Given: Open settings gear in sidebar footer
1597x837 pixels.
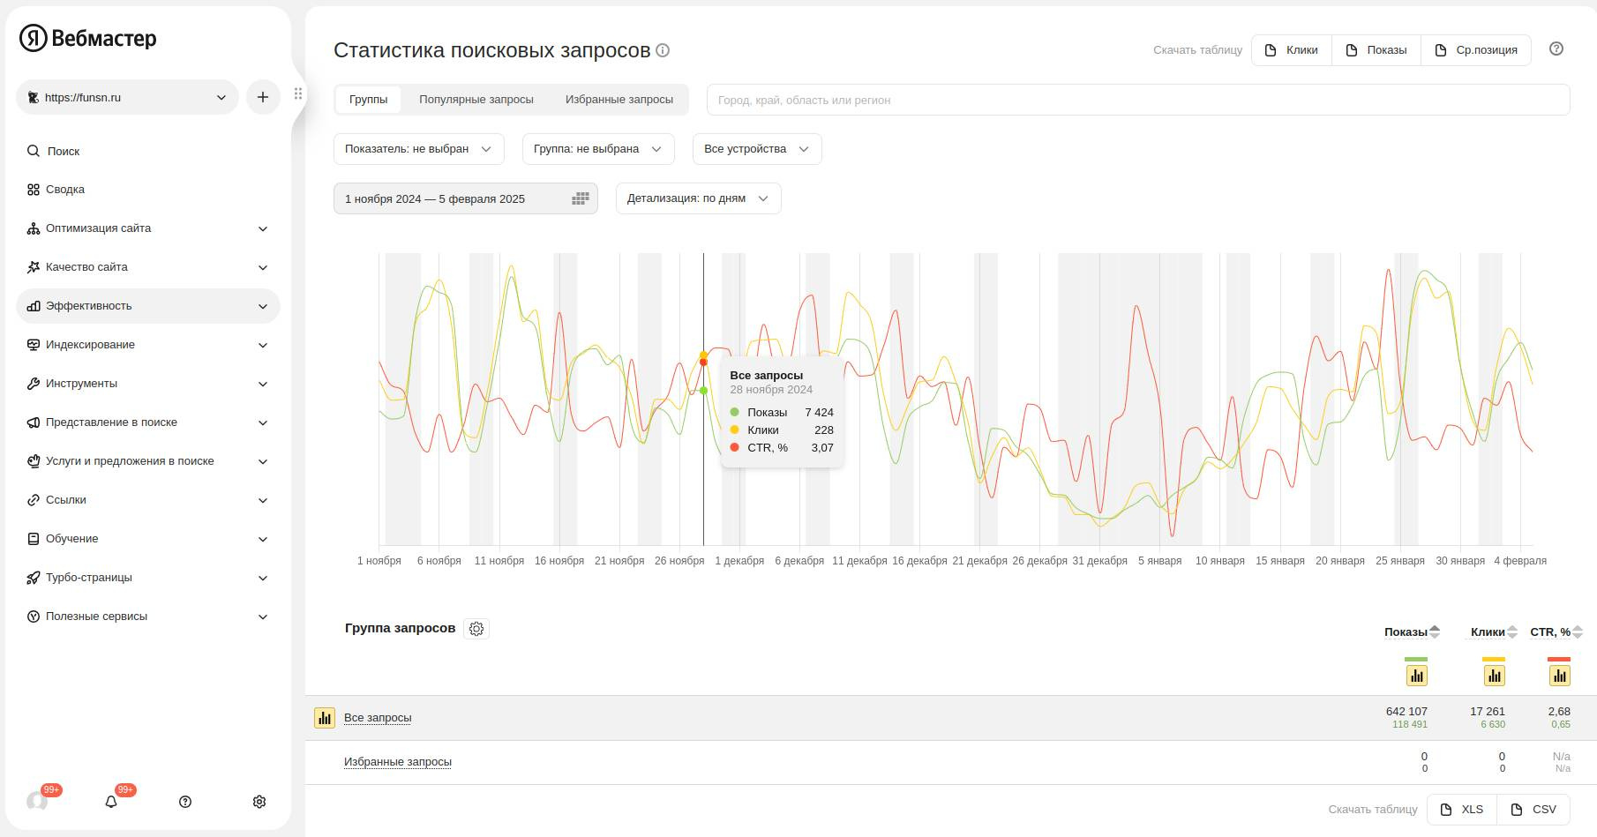Looking at the screenshot, I should (x=259, y=802).
